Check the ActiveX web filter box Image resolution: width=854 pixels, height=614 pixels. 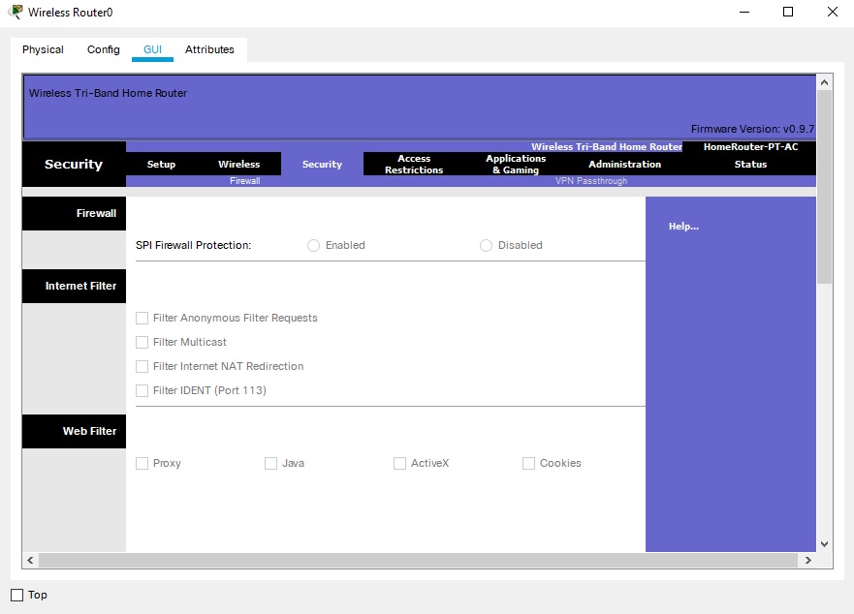pos(399,464)
